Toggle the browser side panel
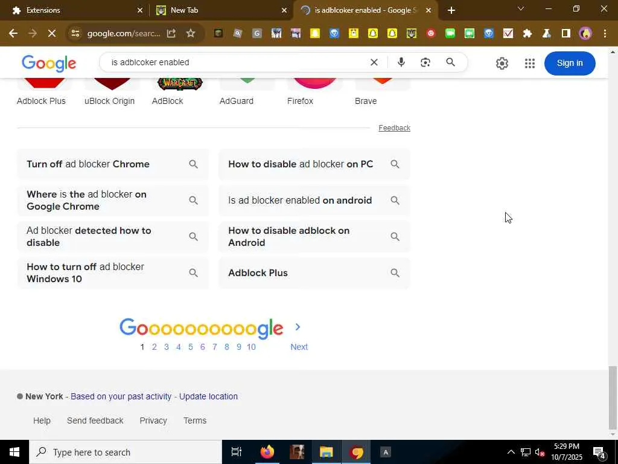This screenshot has height=464, width=618. pos(566,34)
